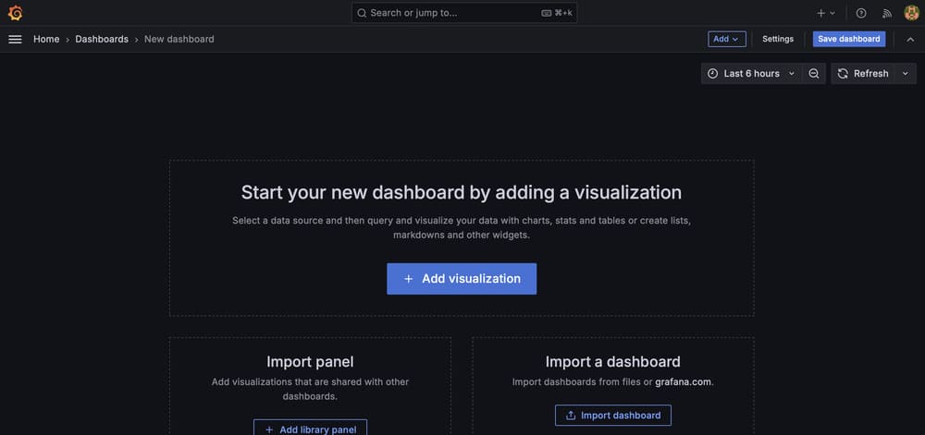
Task: Open dashboard Settings
Action: pyautogui.click(x=778, y=39)
